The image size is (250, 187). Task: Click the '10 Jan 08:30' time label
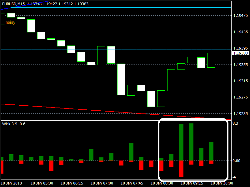(162, 183)
